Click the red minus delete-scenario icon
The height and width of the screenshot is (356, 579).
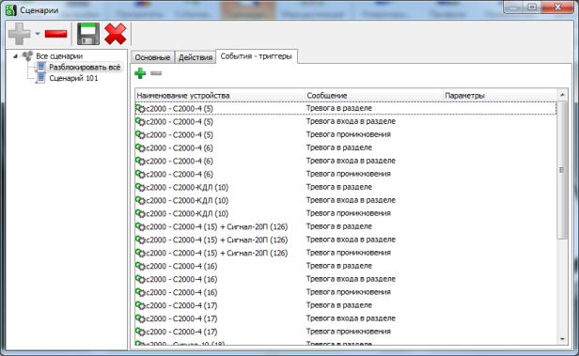[55, 34]
